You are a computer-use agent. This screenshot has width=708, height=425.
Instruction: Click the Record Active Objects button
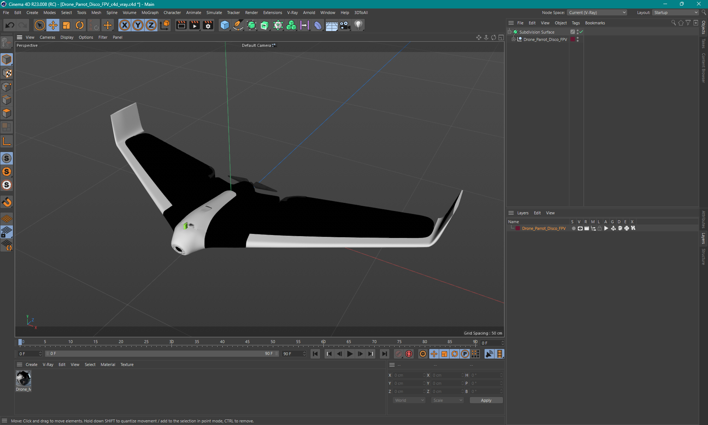pos(399,354)
